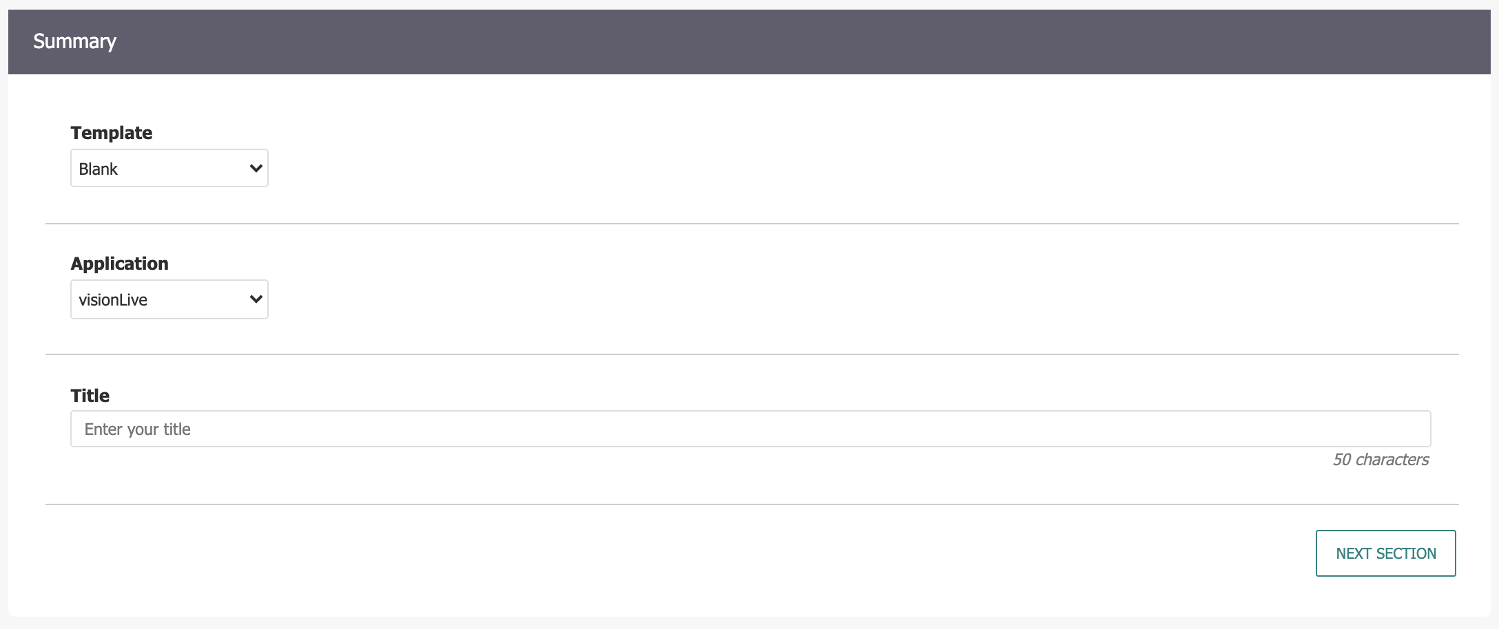Expand the Application options list
Screen dimensions: 1499x629
tap(169, 299)
